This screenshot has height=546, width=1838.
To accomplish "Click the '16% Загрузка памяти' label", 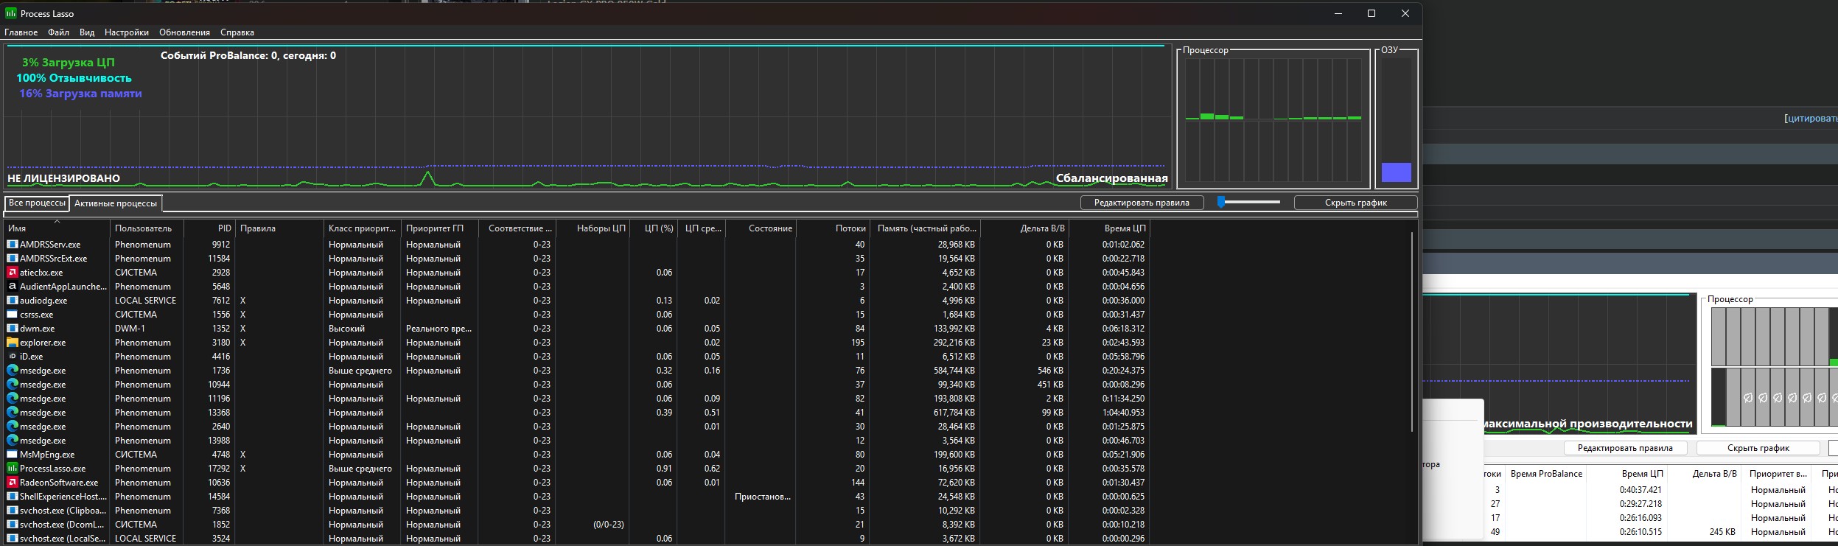I will click(80, 94).
